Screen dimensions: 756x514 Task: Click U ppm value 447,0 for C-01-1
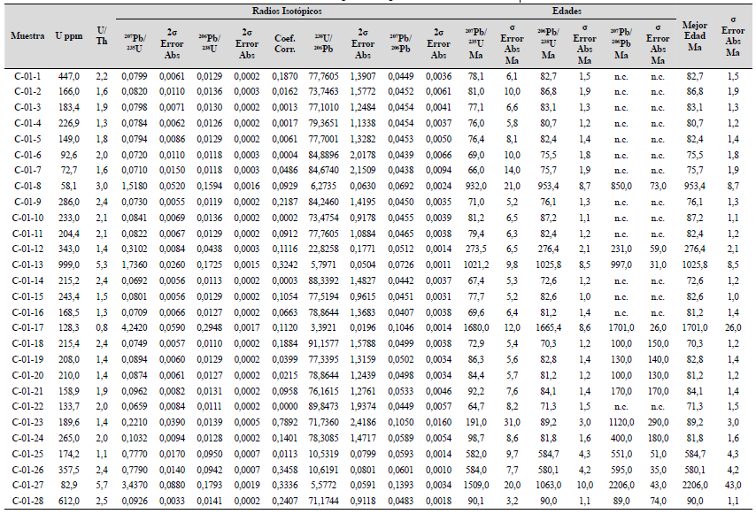[68, 79]
